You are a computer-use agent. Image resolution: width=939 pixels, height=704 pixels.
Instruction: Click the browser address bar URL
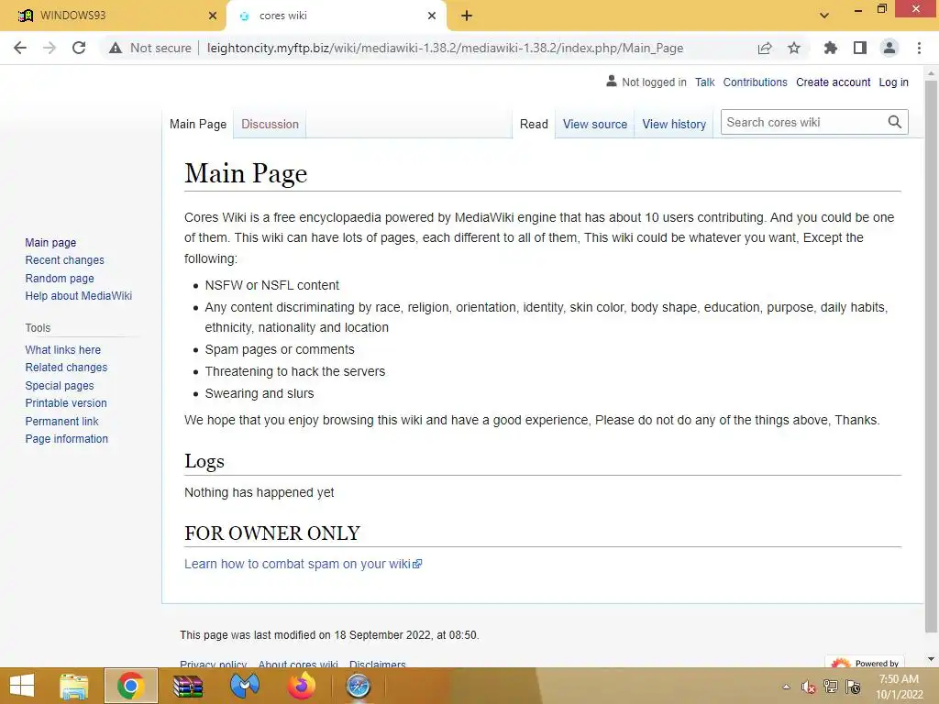click(x=445, y=48)
